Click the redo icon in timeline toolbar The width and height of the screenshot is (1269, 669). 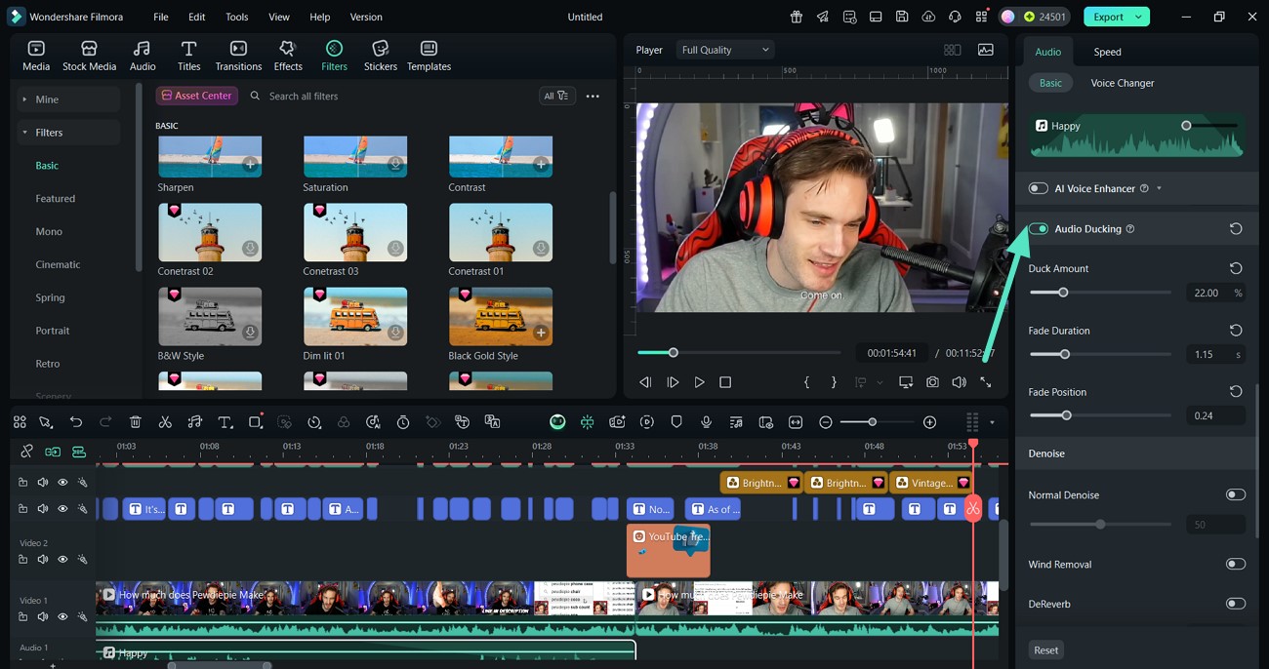105,422
